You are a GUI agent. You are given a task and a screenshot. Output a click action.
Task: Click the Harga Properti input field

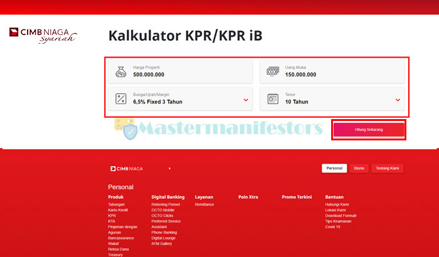(181, 71)
